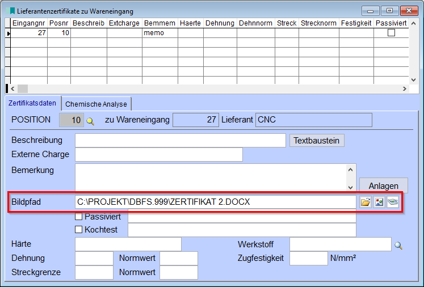Click the Posnr column header
This screenshot has width=424, height=287.
coord(59,23)
